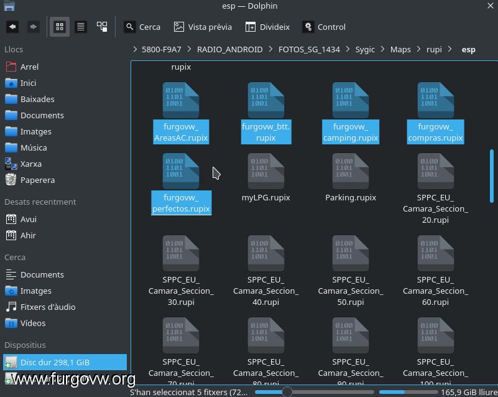Search Fitxers d'àudio in sidebar
The width and height of the screenshot is (498, 397).
point(65,307)
